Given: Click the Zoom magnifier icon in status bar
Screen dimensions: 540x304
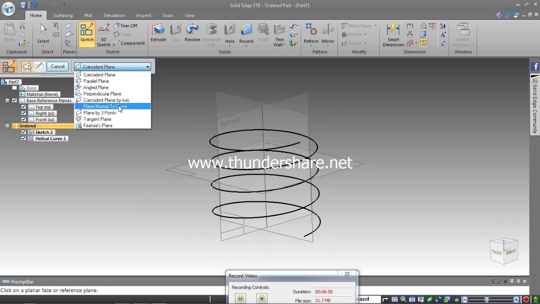Looking at the screenshot, I should pos(403,299).
